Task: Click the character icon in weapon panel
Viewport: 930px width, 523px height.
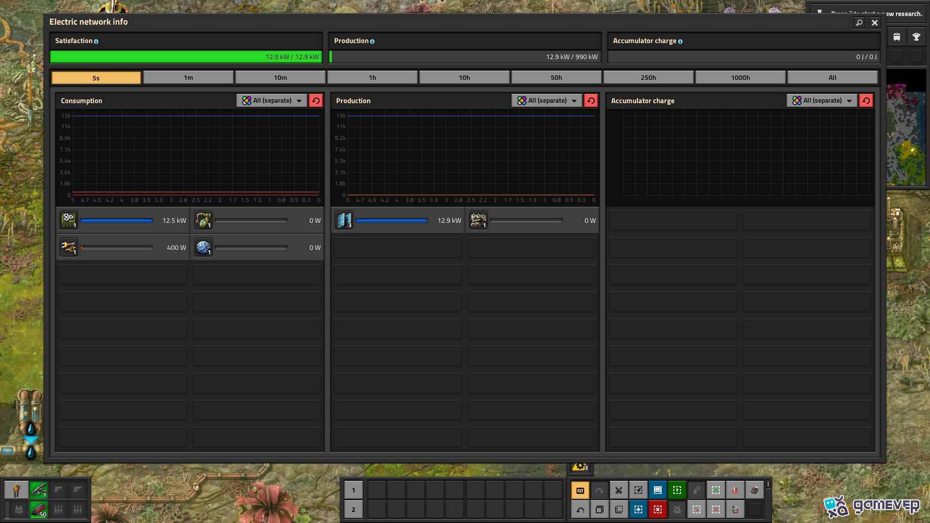Action: click(x=16, y=490)
